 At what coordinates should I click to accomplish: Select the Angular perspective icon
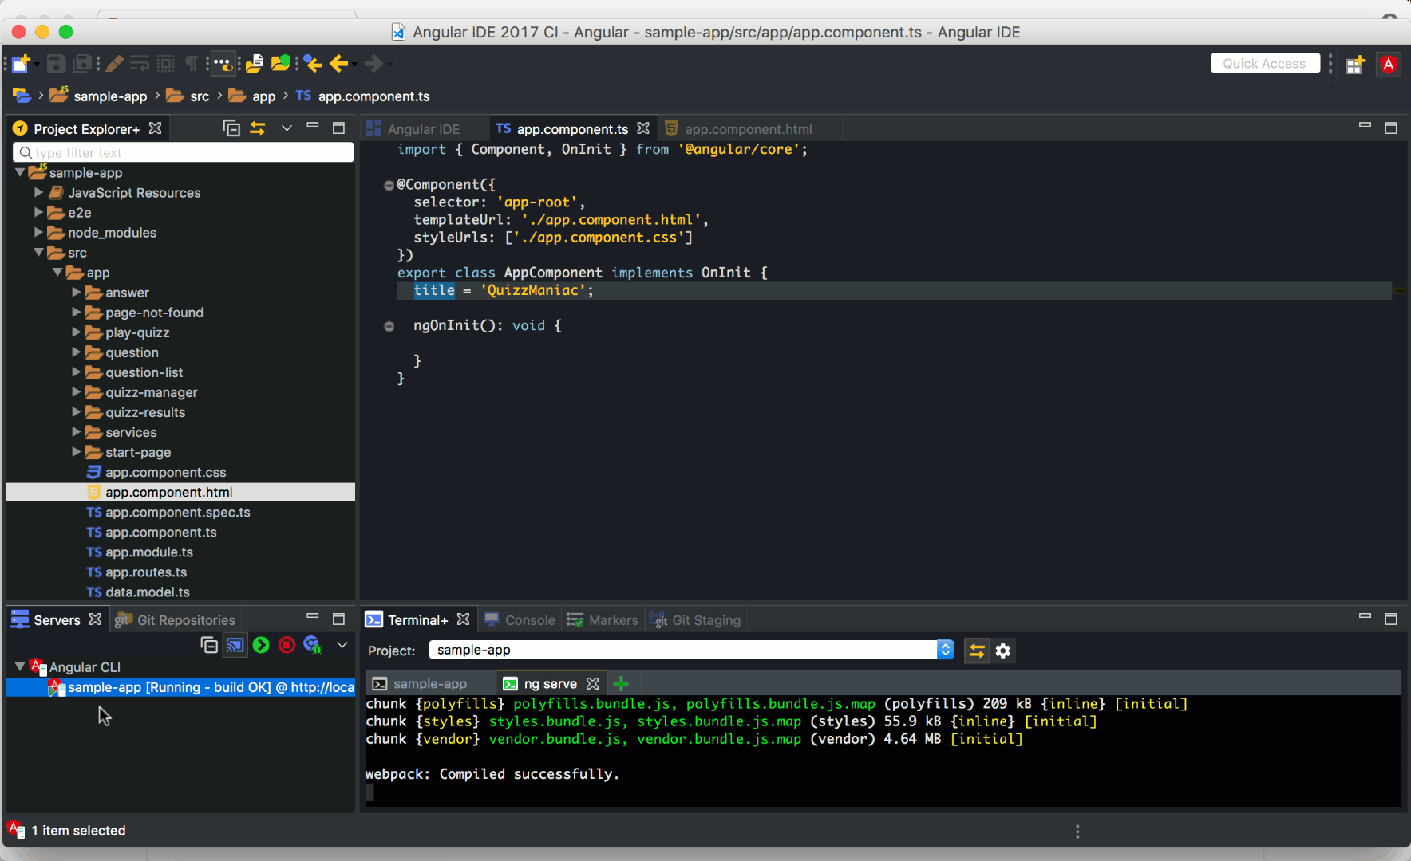[x=1389, y=65]
